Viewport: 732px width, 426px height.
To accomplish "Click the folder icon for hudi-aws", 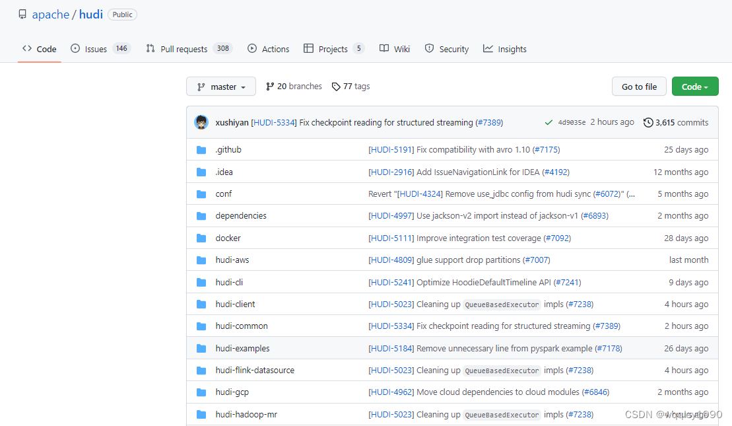I will pos(201,260).
